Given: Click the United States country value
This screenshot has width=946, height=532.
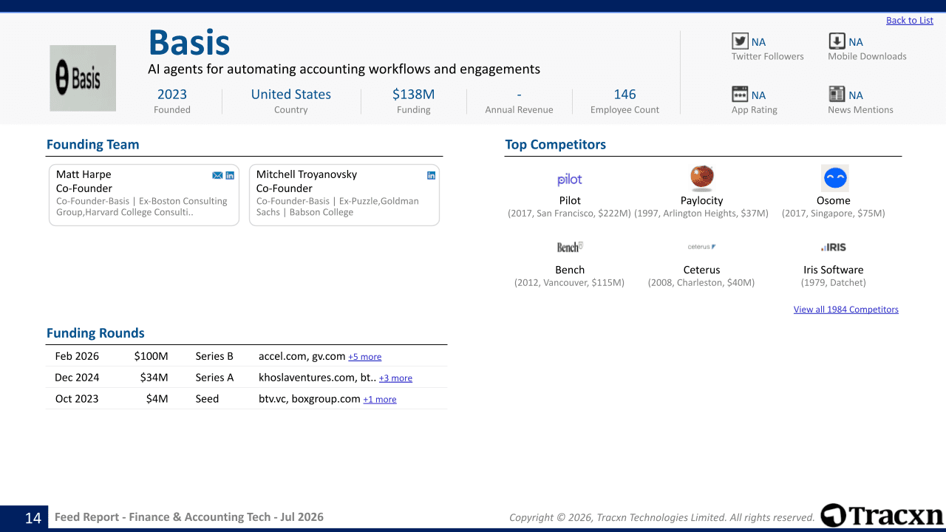Looking at the screenshot, I should 291,94.
